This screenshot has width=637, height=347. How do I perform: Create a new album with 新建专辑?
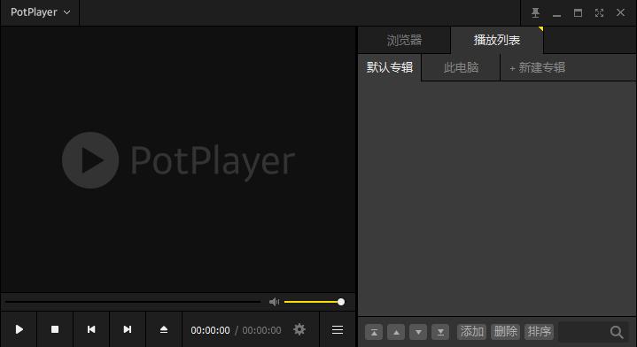click(537, 67)
